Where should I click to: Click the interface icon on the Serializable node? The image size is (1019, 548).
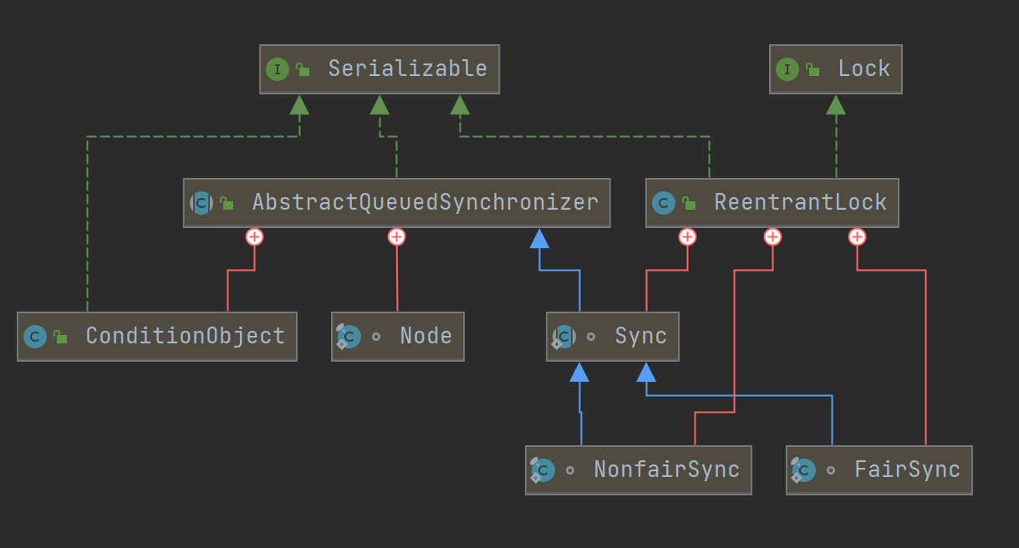(278, 69)
